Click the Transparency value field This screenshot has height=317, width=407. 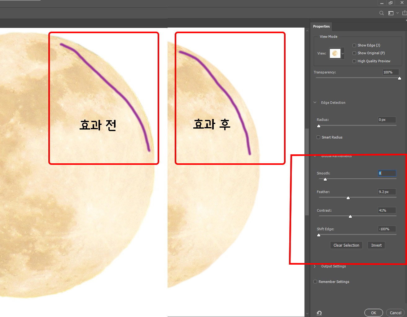coord(391,72)
